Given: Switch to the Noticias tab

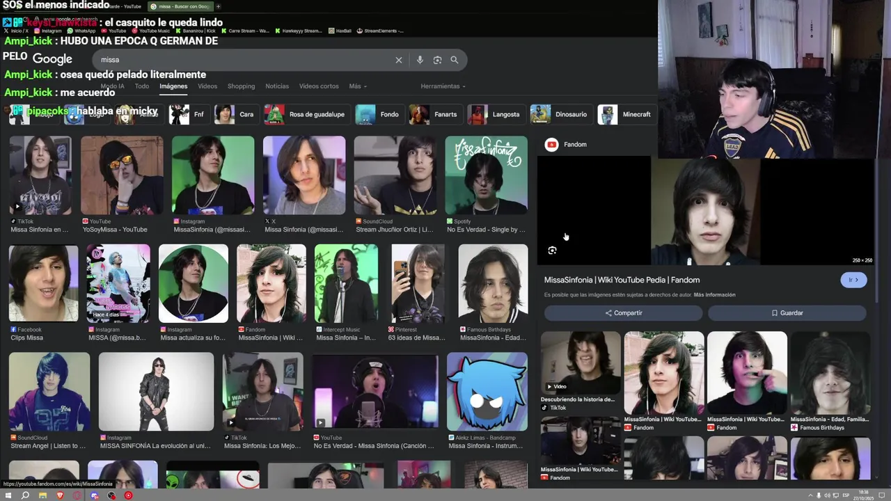Looking at the screenshot, I should (x=277, y=86).
